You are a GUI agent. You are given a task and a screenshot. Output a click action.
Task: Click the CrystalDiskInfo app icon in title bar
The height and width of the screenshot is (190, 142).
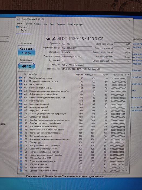click(19, 19)
